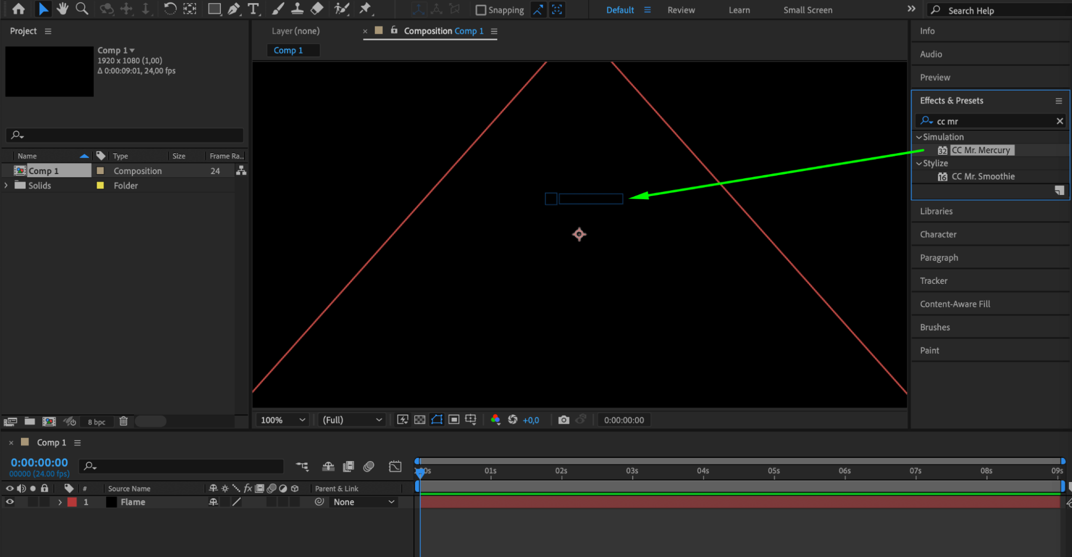Switch to the Review workspace
The image size is (1072, 557).
tap(681, 10)
